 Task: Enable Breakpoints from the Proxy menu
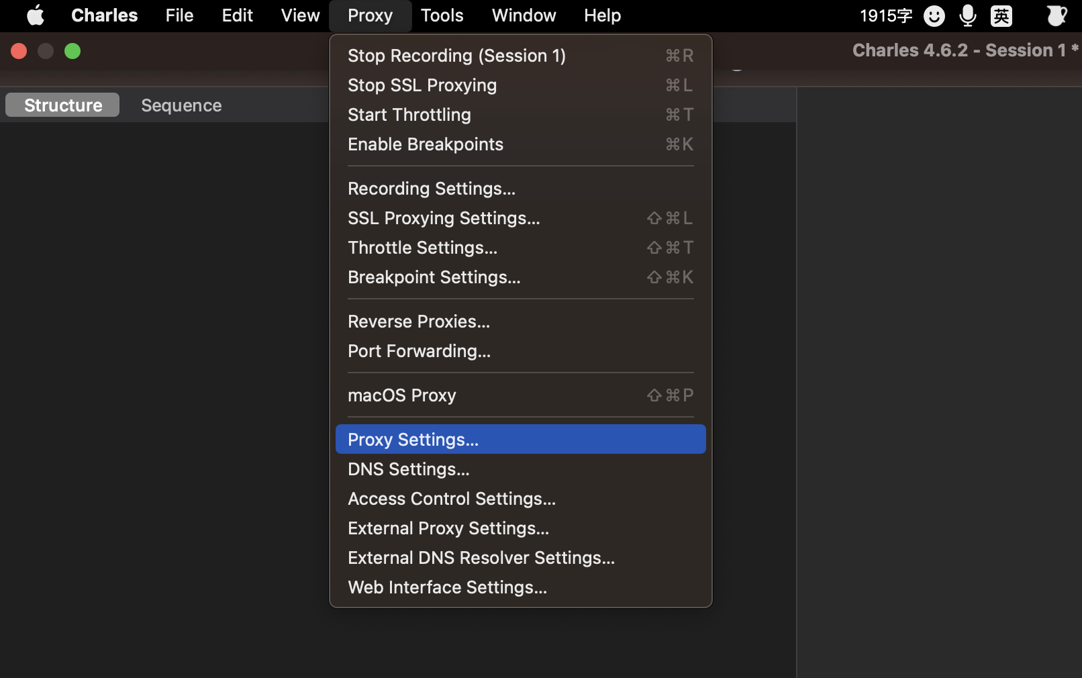(425, 144)
